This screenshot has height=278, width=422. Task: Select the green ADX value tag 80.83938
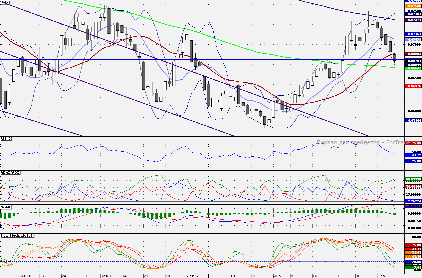[x=413, y=179]
